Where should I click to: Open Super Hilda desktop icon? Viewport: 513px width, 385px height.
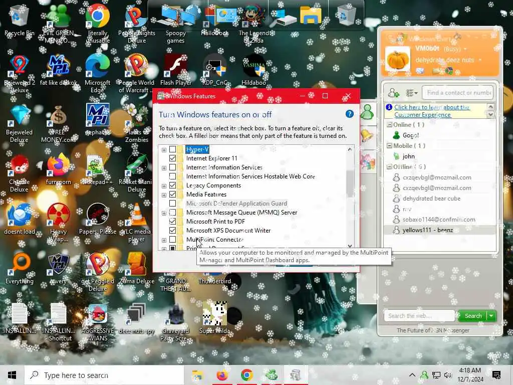[214, 318]
